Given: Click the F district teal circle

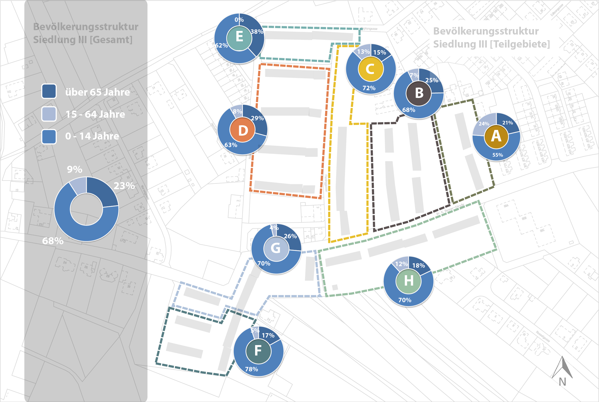Looking at the screenshot, I should pos(258,351).
